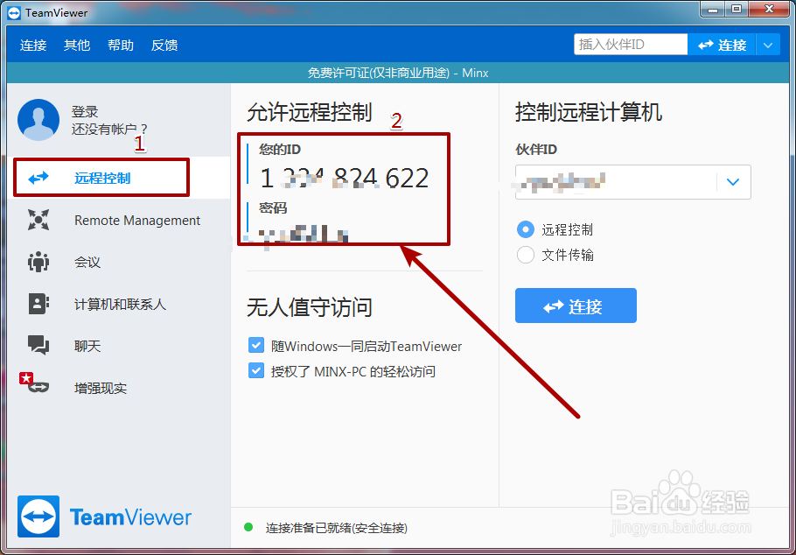Viewport: 796px width, 555px height.
Task: Click the user avatar profile icon
Action: click(x=38, y=120)
